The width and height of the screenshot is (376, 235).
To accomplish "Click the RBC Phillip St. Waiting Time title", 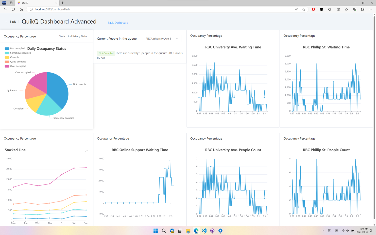I will 326,47.
